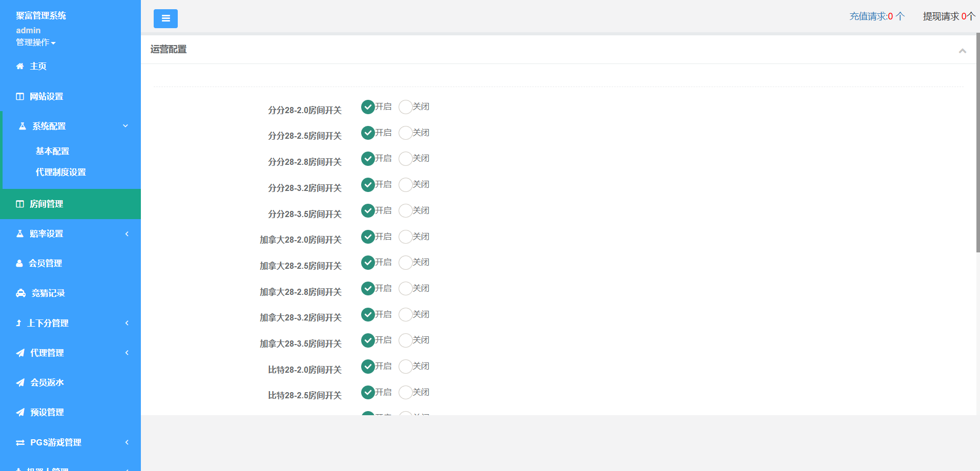
Task: Select 关闭 for 分分28-2.0房间开关
Action: (x=405, y=107)
